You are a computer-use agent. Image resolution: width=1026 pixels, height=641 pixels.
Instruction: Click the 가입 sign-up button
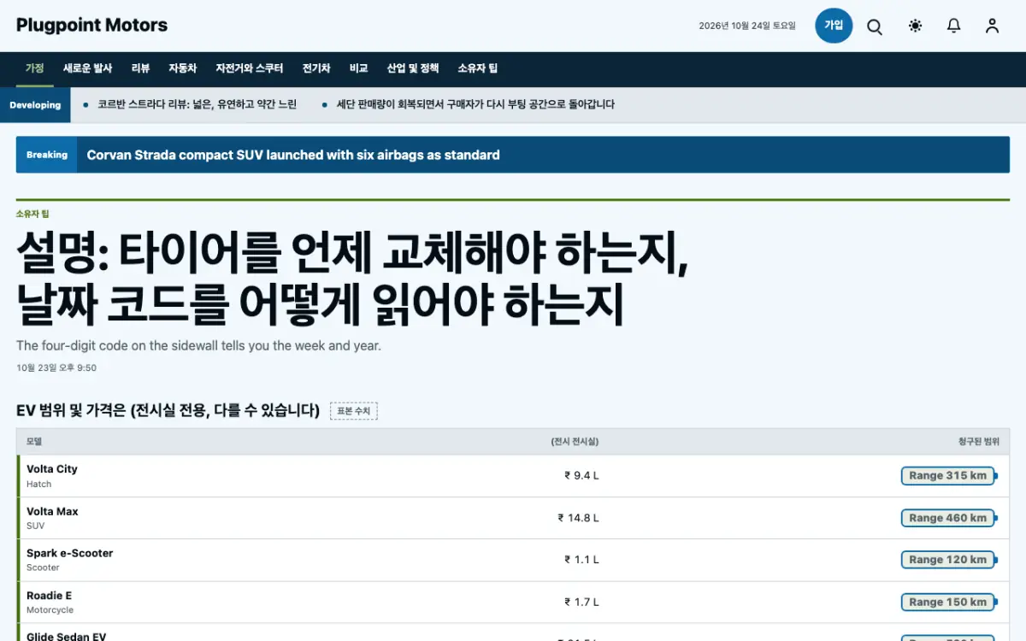[834, 26]
